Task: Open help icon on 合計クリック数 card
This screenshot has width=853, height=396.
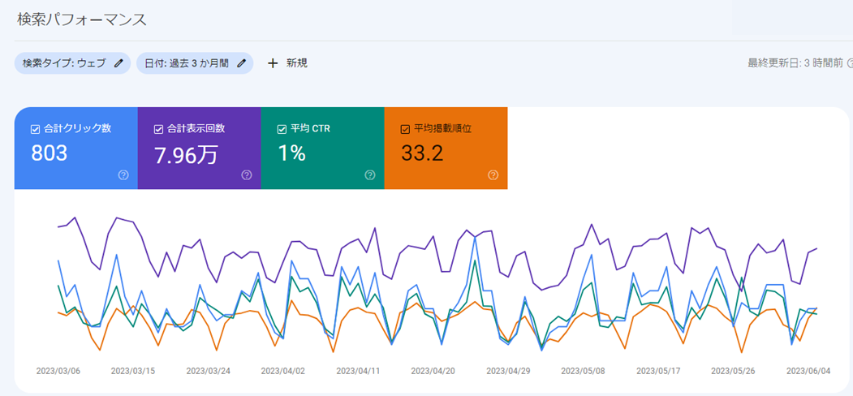Action: [x=123, y=175]
